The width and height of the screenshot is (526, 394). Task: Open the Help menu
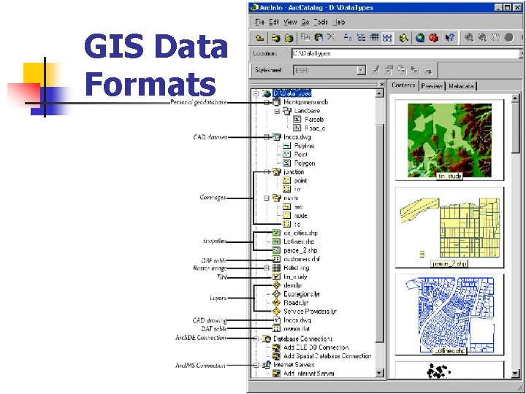pyautogui.click(x=339, y=22)
